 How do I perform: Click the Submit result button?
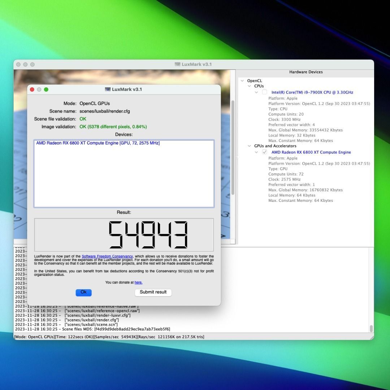tap(153, 292)
